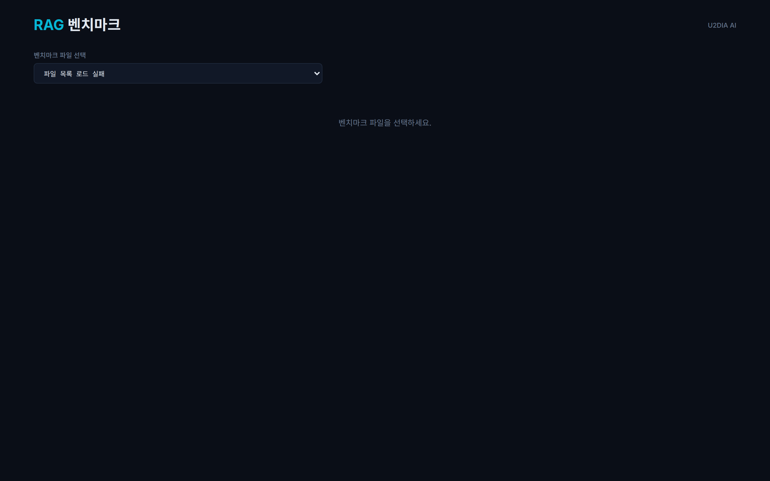This screenshot has width=770, height=481.
Task: Click the word 실패 inside the dropdown
Action: (98, 74)
